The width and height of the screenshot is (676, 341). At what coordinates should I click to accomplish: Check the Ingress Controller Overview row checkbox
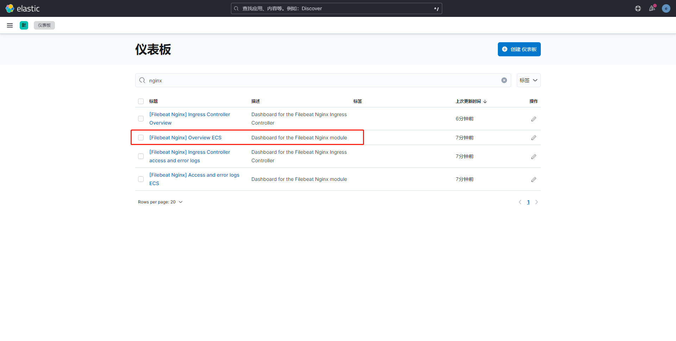[141, 119]
